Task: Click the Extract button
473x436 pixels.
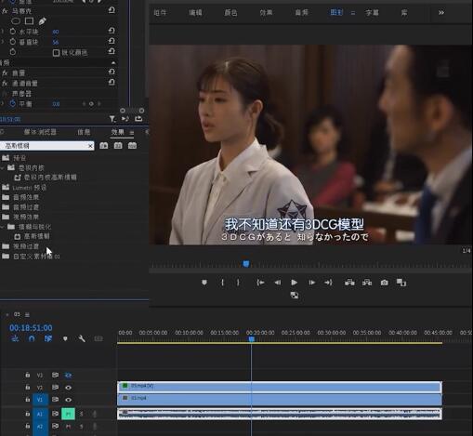Action: (367, 283)
